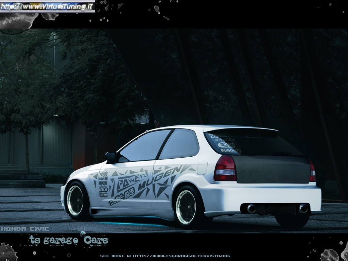Click the KONIG logo decal
Viewport: 348px width, 261px height.
[x=103, y=174]
